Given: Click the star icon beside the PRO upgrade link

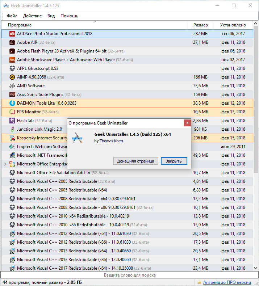Looking at the screenshot, I should pos(199,282).
